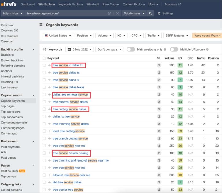Check box for tree service plano tx
The height and width of the screenshot is (193, 222).
tap(44, 80)
